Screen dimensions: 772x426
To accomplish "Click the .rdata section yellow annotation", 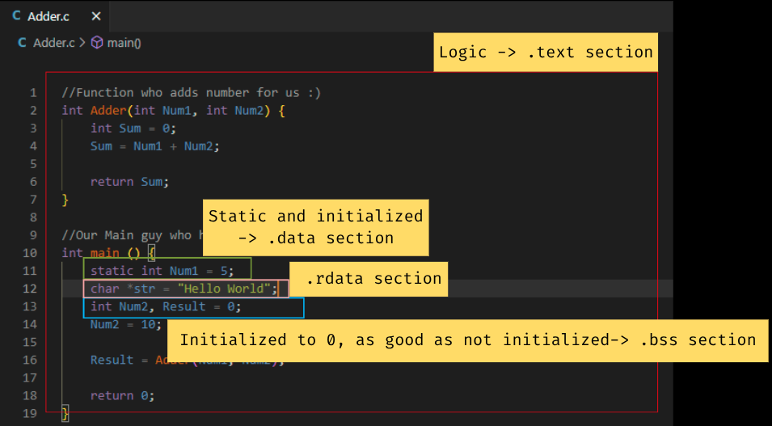I will click(x=373, y=279).
